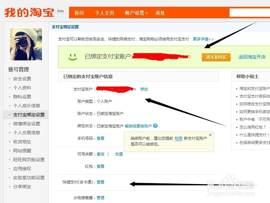Image resolution: width=270 pixels, height=203 pixels.
Task: Open 实验室功能设置 in the sidebar
Action: (29, 178)
